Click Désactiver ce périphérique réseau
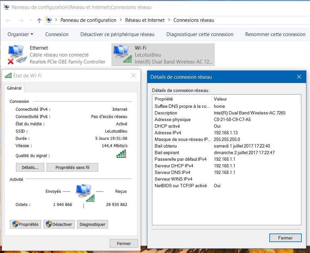The width and height of the screenshot is (310, 253). pos(117,34)
